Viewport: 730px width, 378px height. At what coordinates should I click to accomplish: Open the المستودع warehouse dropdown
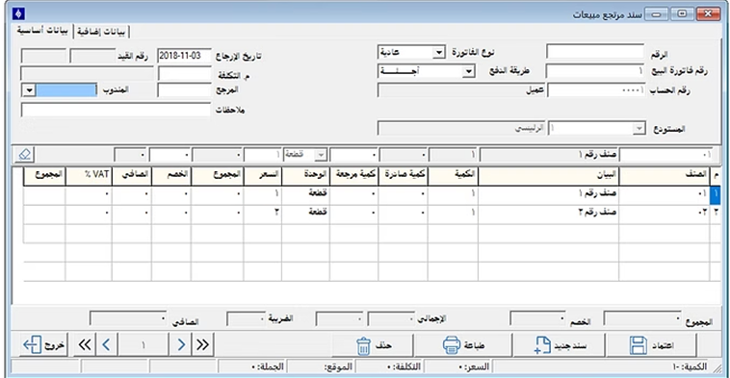point(639,129)
